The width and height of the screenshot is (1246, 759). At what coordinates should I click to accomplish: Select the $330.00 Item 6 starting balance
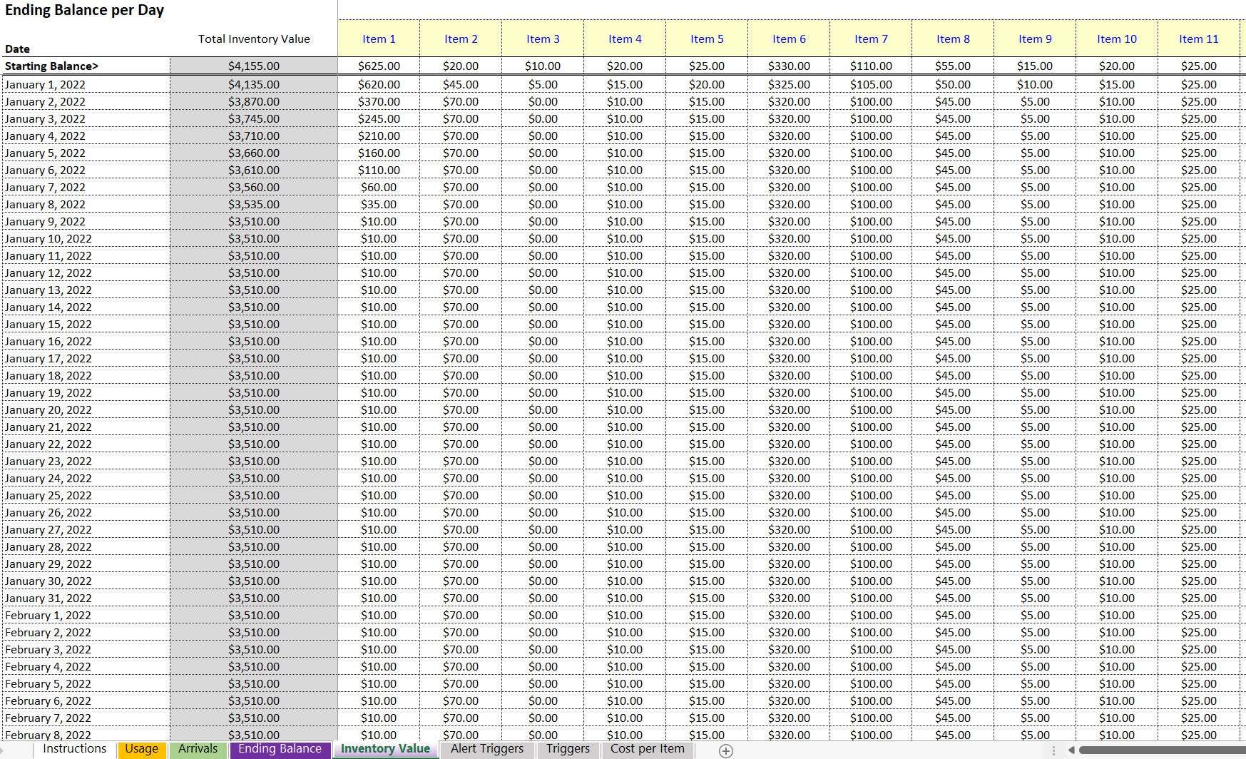coord(789,66)
